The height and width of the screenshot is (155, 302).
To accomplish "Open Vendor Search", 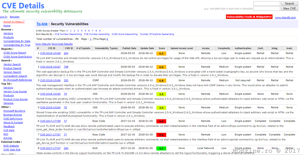I will pyautogui.click(x=12, y=65).
